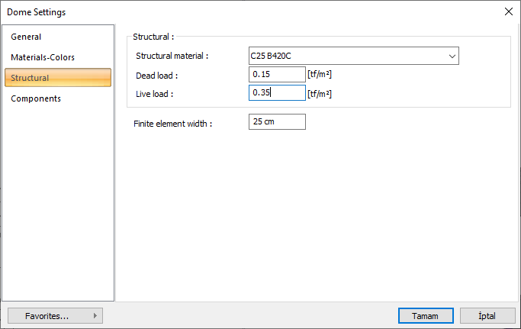This screenshot has height=329, width=521.
Task: Click the Finite element width field
Action: tap(277, 122)
